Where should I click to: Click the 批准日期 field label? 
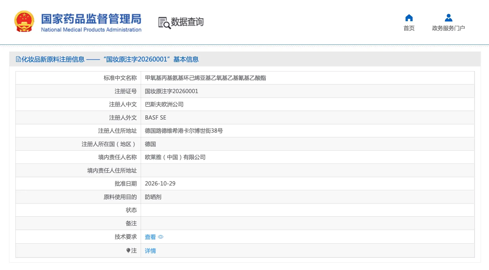pyautogui.click(x=126, y=184)
